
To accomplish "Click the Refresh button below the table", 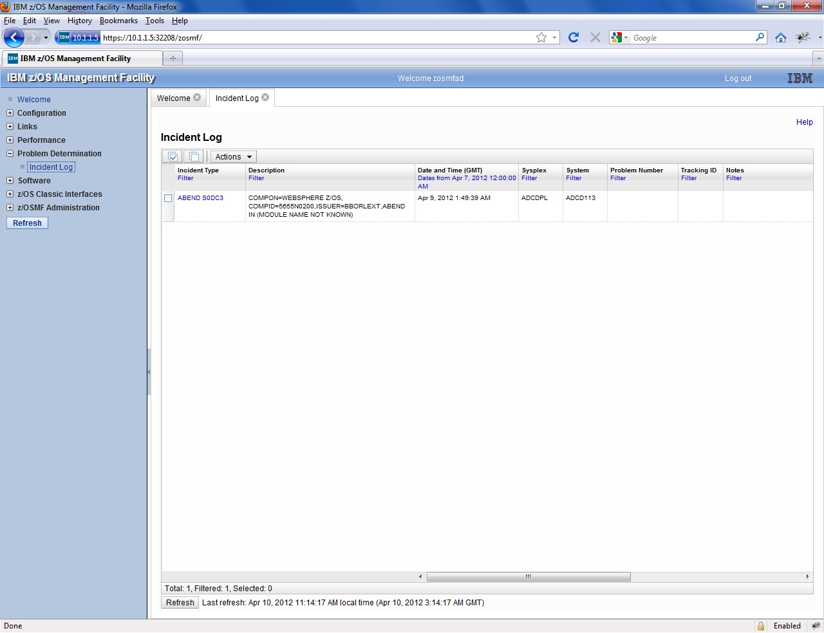I will (180, 603).
